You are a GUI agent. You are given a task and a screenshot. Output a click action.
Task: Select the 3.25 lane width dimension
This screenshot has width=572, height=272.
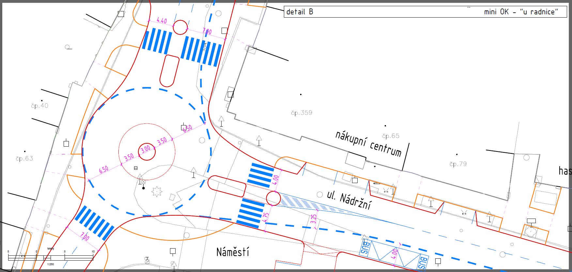pyautogui.click(x=314, y=219)
